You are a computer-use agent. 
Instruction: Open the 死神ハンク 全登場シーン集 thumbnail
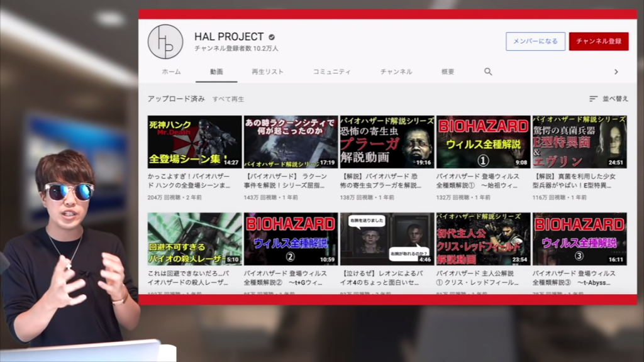[195, 142]
